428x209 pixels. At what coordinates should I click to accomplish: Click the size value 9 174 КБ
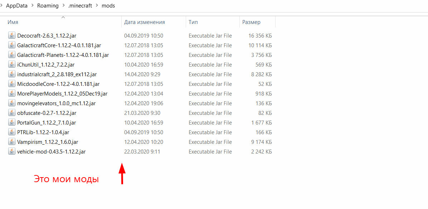coord(262,142)
